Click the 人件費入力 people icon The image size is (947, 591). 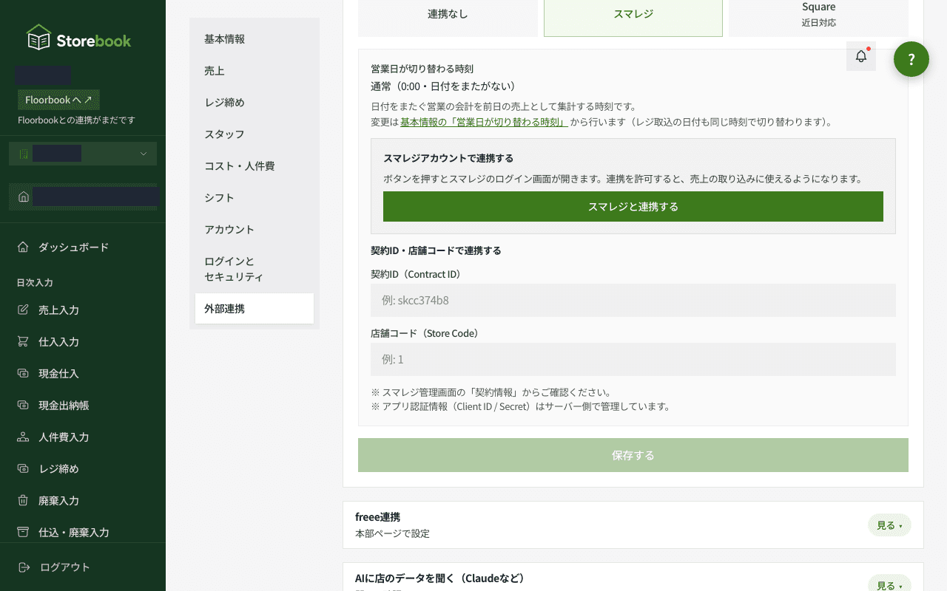[x=23, y=437]
